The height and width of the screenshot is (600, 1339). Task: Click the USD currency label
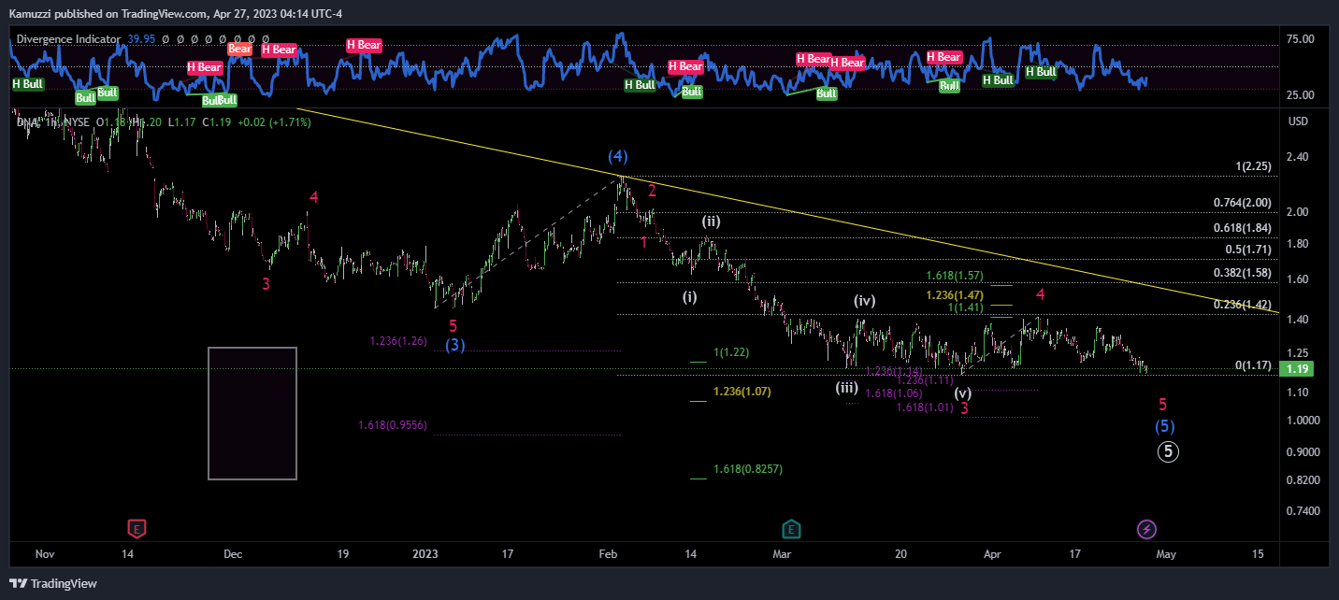[x=1298, y=121]
